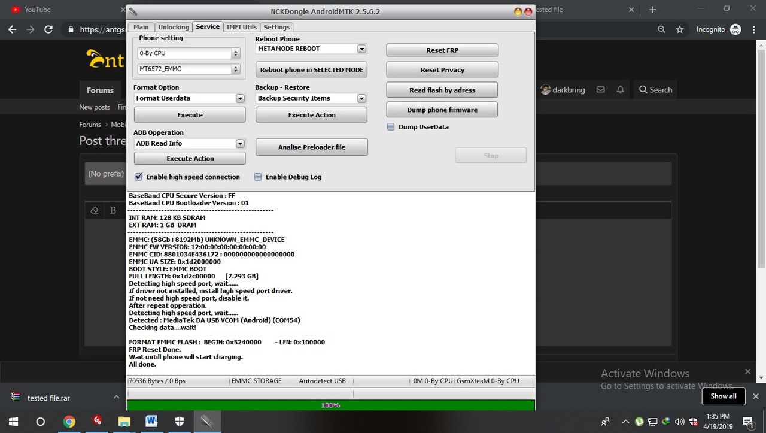Open Action Center notifications icon

[748, 421]
